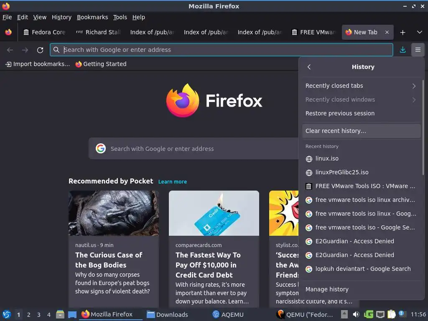Click the Firefox icon in window title bar
428x321 pixels.
point(6,6)
